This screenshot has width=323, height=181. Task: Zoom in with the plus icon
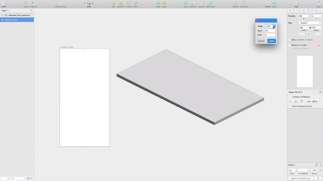coord(92,3)
